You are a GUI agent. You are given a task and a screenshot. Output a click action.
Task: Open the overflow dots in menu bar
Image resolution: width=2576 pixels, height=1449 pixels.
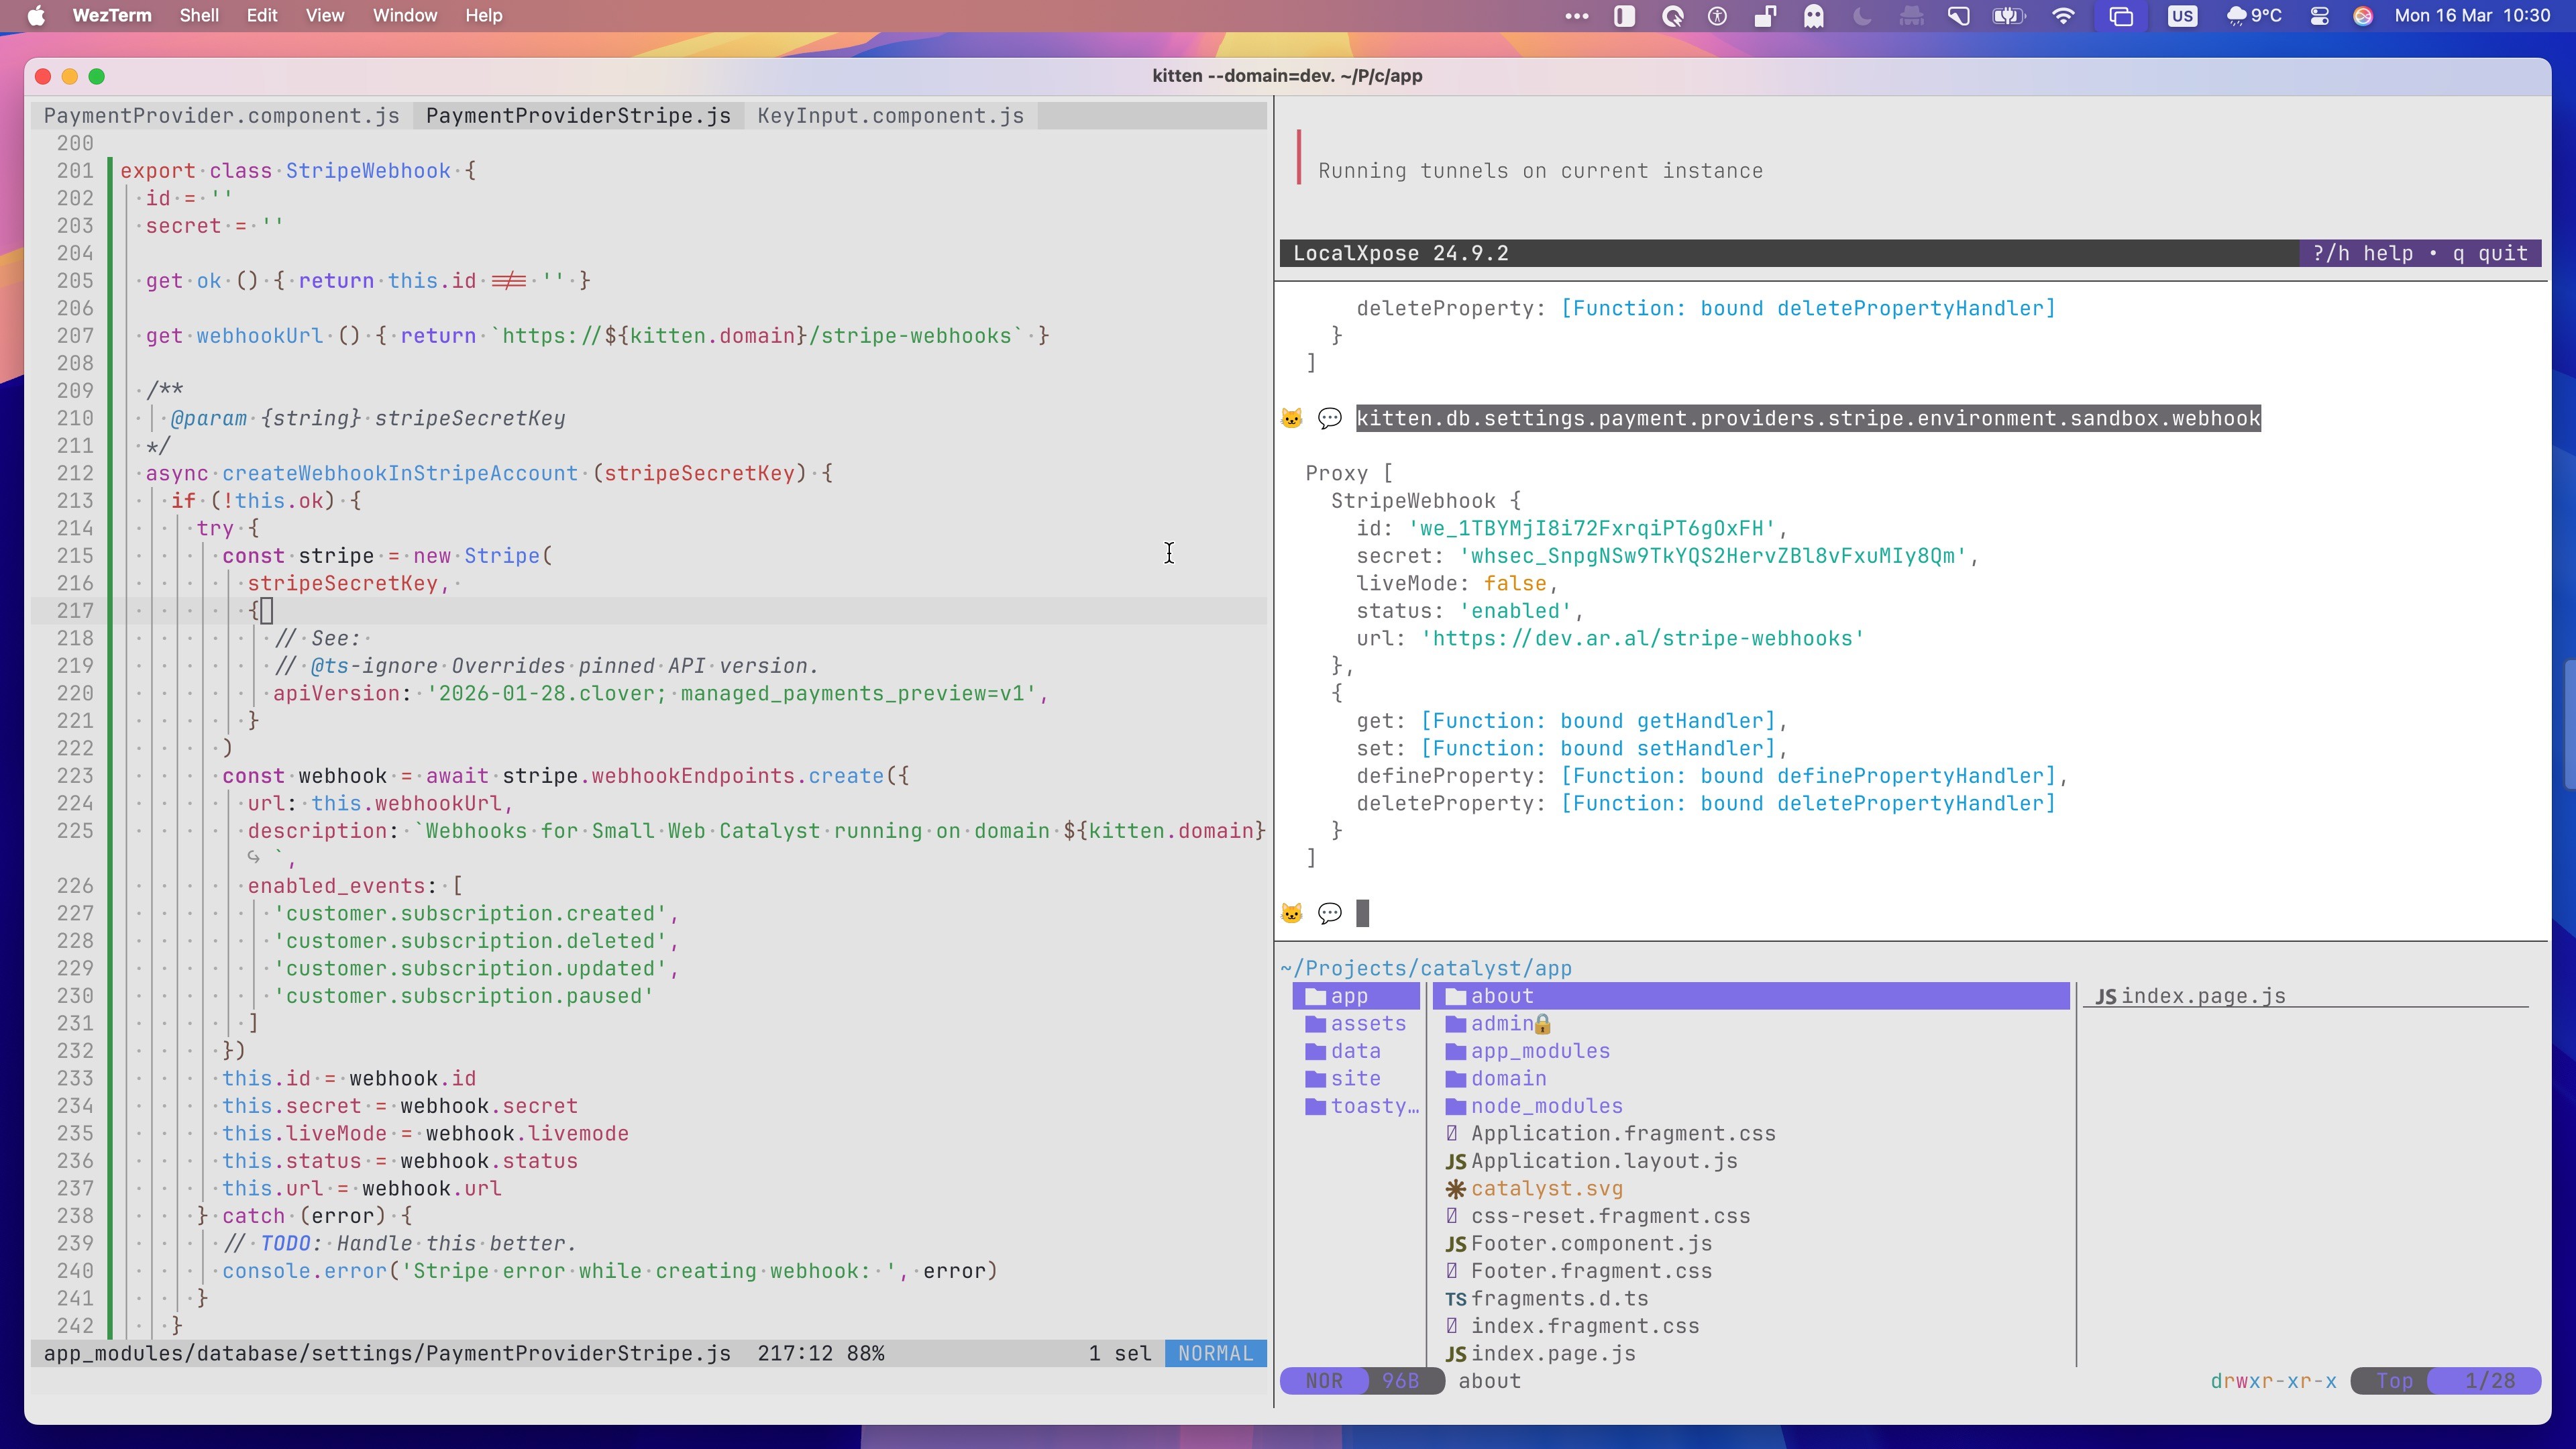coord(1576,16)
